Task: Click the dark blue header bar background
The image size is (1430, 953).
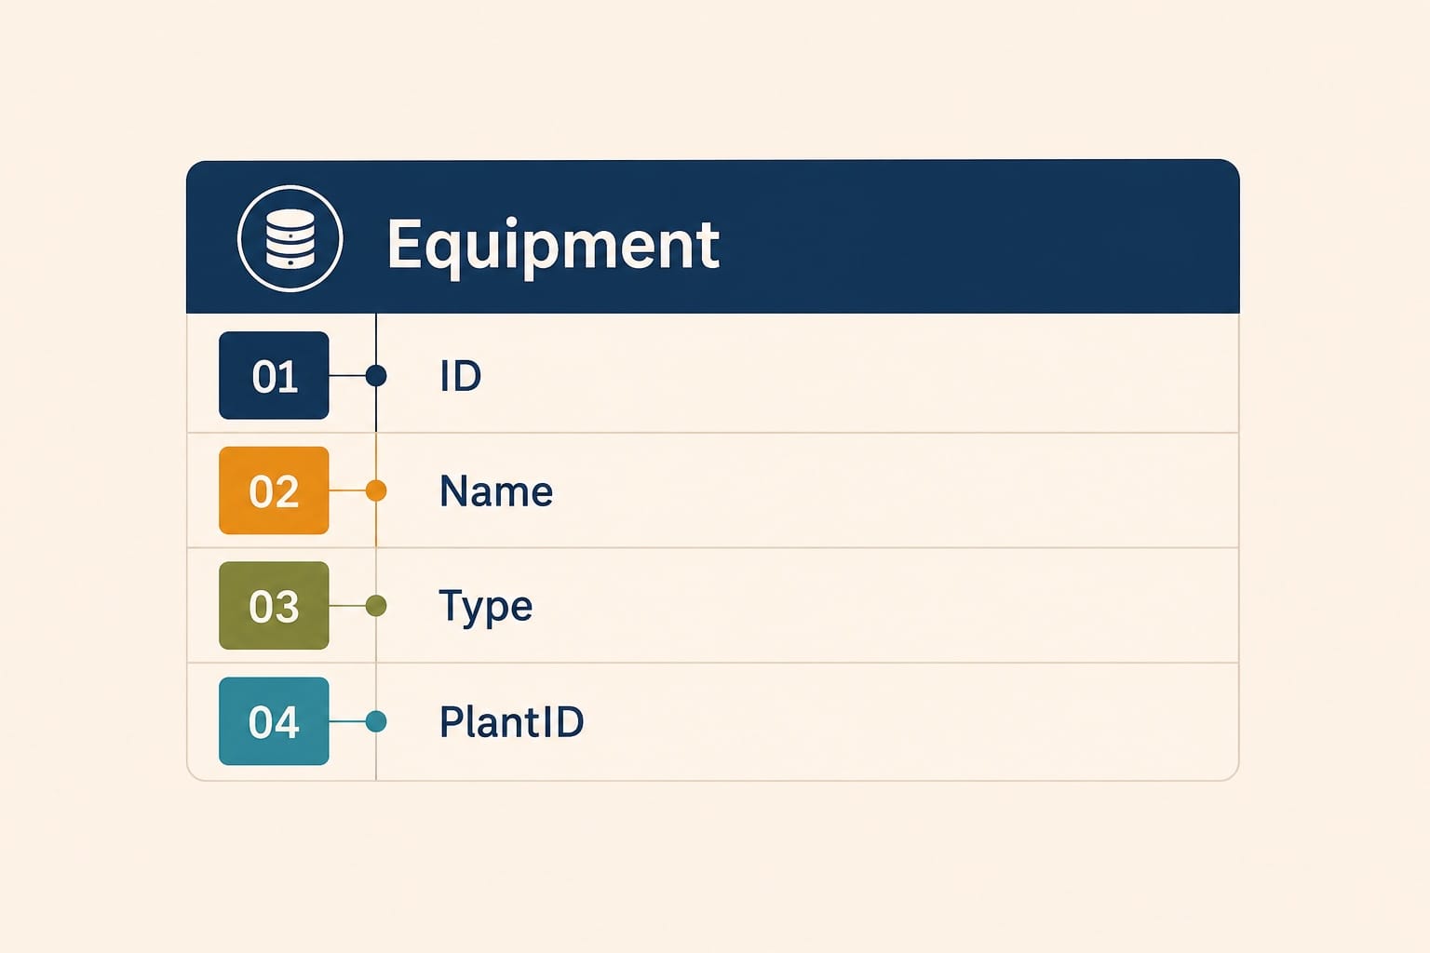Action: pyautogui.click(x=978, y=237)
